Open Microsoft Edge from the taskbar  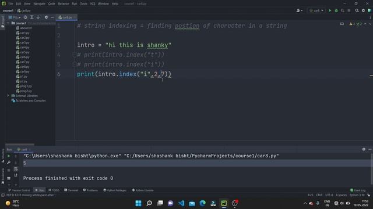coord(202,203)
